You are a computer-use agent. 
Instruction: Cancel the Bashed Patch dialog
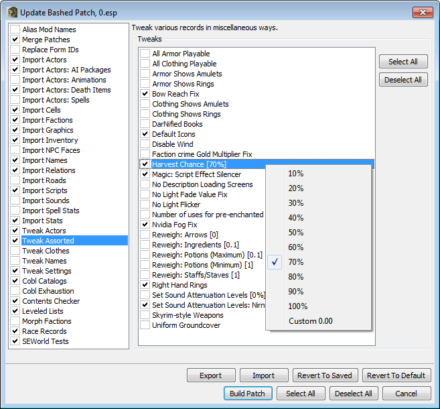pos(407,394)
